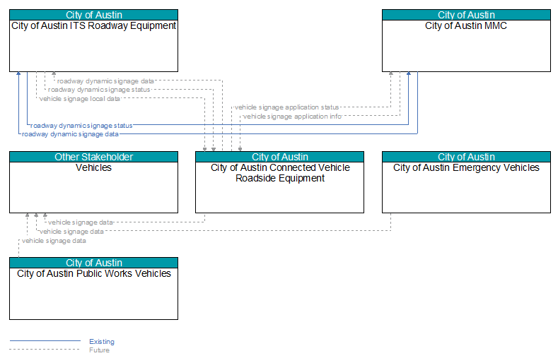The height and width of the screenshot is (363, 558).
Task: Select City of Austin Public Works Vehicles box
Action: 93,288
